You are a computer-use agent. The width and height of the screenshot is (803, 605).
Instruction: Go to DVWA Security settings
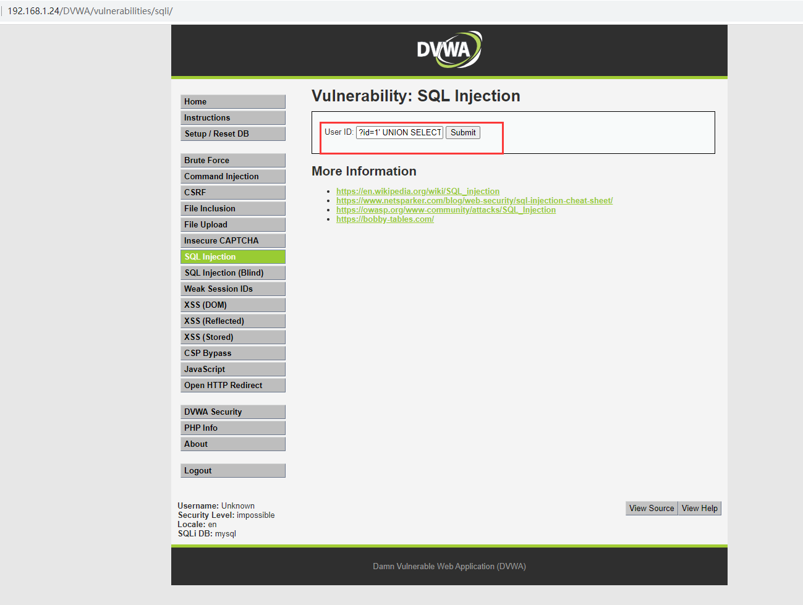pyautogui.click(x=232, y=412)
